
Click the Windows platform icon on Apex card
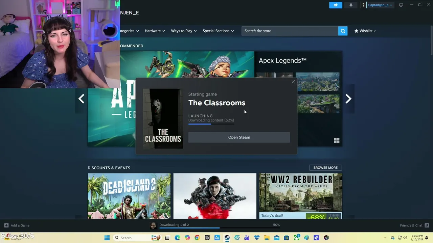[x=337, y=140]
